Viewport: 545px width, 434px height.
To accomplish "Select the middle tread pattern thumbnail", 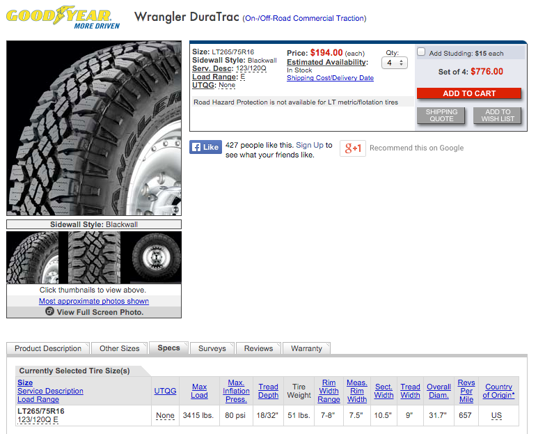I will point(94,258).
